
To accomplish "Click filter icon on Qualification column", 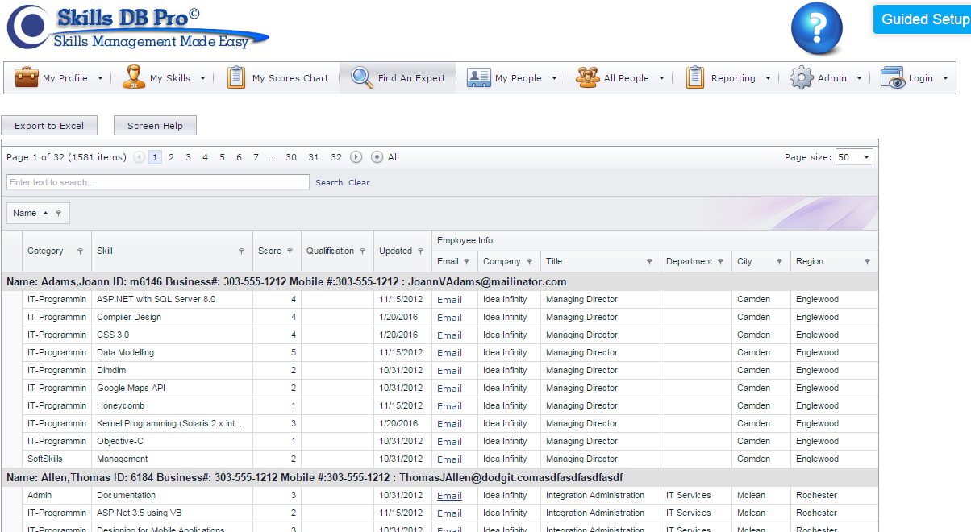I will pos(363,251).
